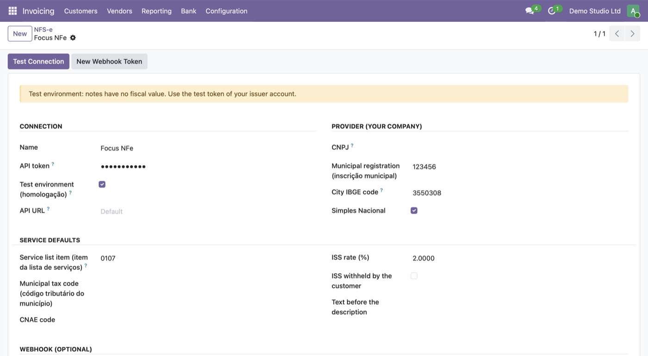Click the test environment warning banner text
The image size is (648, 356).
click(x=162, y=94)
